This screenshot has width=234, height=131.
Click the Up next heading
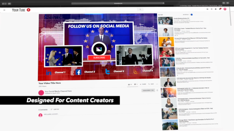160,15
